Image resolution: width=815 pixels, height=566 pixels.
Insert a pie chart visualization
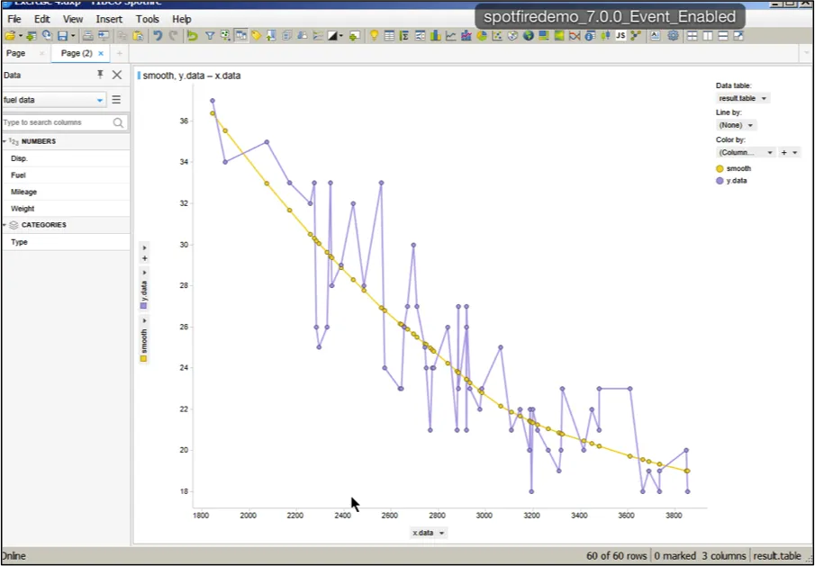point(482,36)
